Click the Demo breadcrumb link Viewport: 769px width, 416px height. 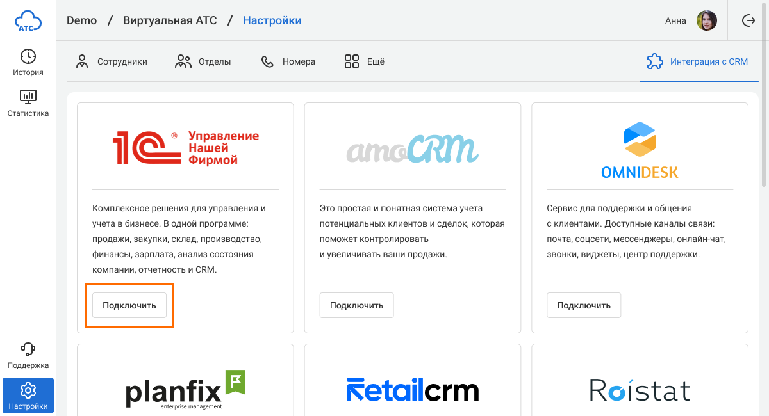(81, 20)
